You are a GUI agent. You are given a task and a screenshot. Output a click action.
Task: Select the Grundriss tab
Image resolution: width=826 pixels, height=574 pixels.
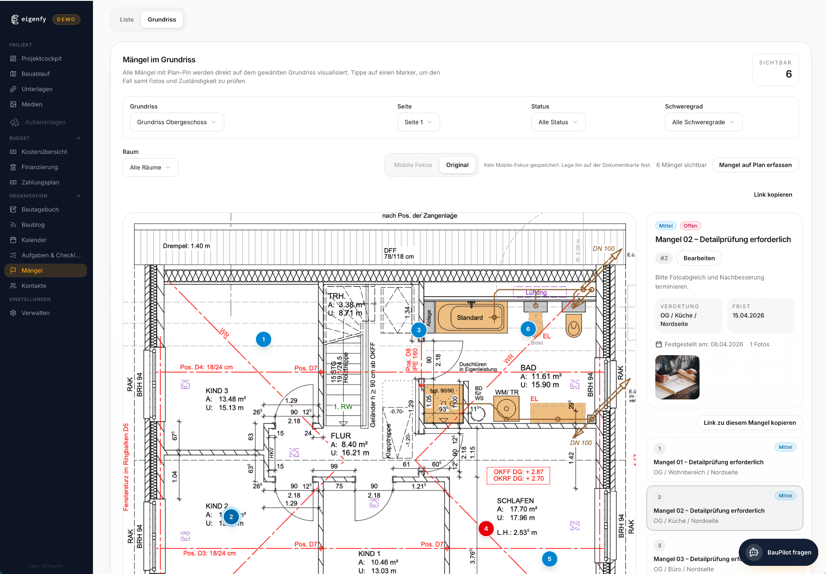[162, 20]
